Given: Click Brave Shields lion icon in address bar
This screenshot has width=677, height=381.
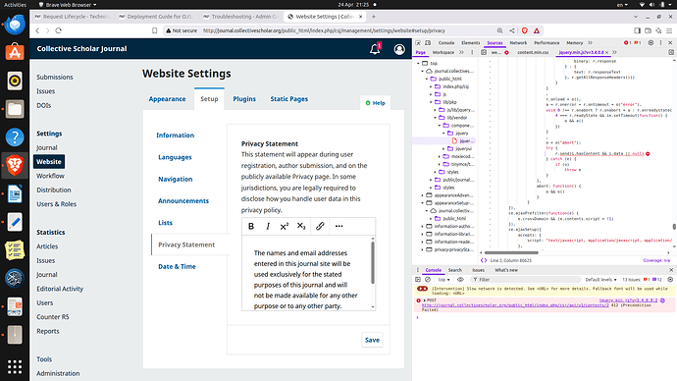Looking at the screenshot, I should tap(525, 30).
